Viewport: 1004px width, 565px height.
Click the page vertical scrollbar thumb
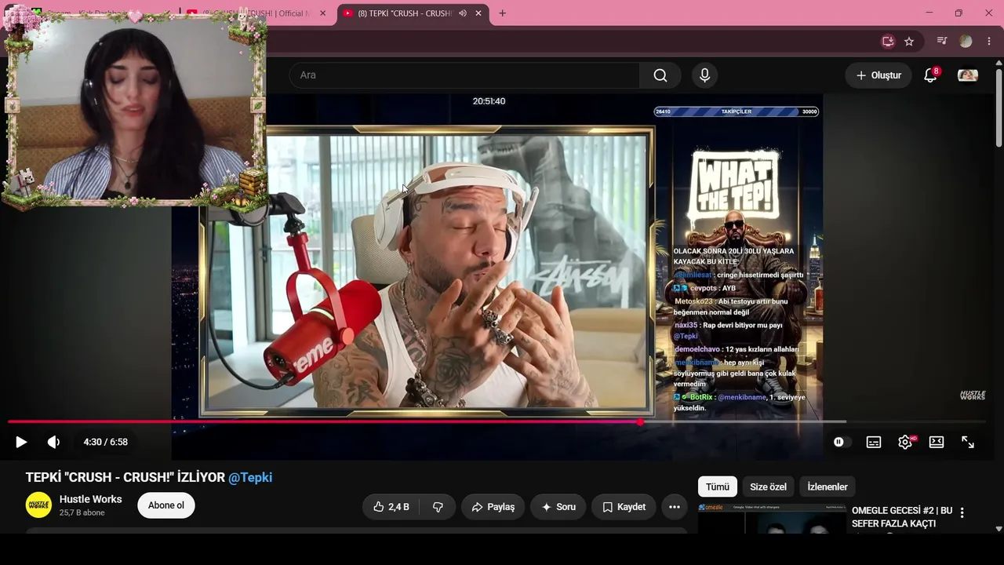999,108
